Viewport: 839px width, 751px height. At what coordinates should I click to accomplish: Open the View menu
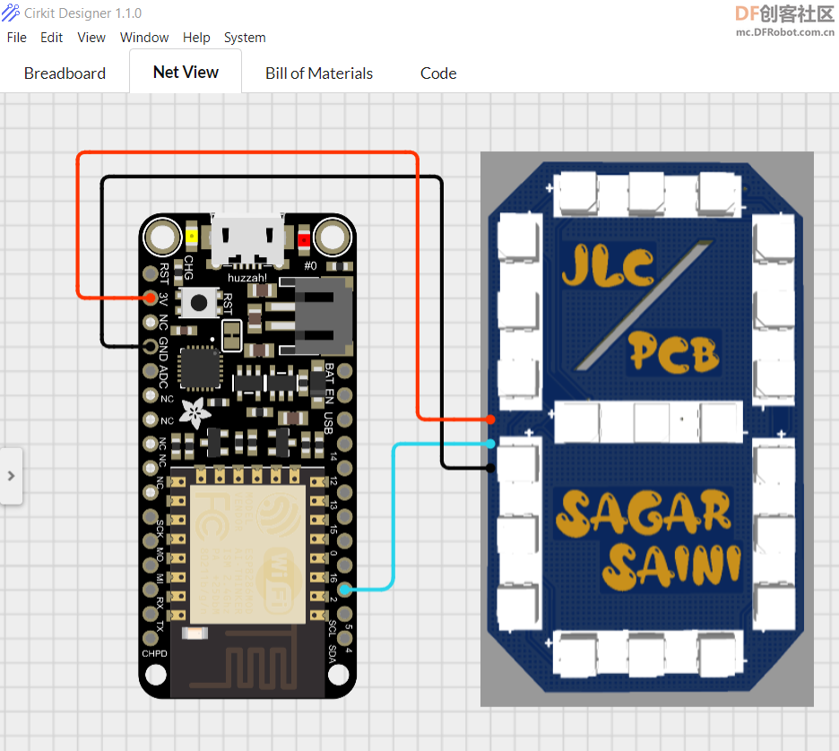[x=91, y=38]
